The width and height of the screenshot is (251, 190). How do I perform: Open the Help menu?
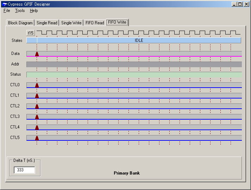34,11
